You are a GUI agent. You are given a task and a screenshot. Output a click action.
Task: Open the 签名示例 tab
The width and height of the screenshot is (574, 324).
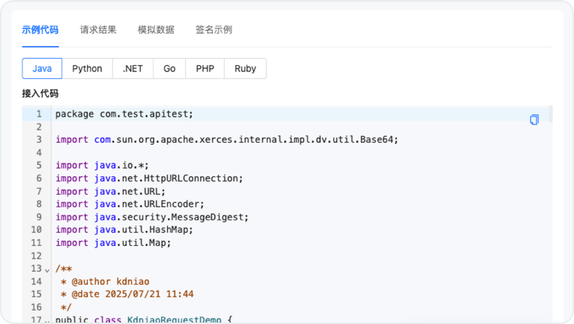point(214,30)
